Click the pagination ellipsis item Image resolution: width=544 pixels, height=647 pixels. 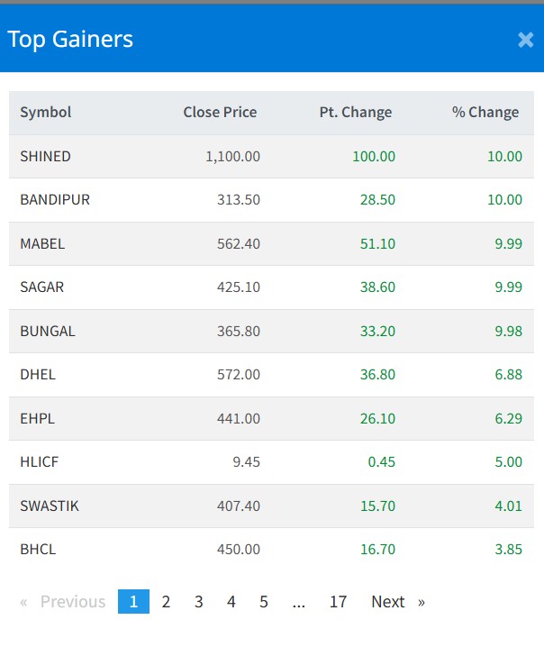point(299,602)
